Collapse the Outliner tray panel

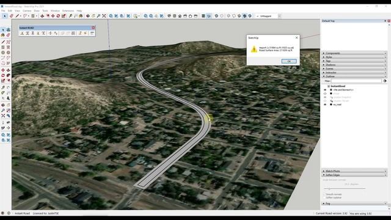coord(354,76)
